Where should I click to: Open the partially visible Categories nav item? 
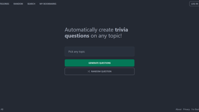pyautogui.click(x=4, y=4)
